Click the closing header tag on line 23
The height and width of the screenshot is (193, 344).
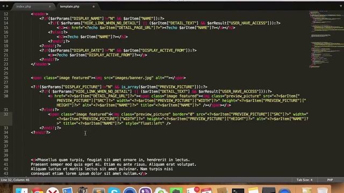pos(41,64)
